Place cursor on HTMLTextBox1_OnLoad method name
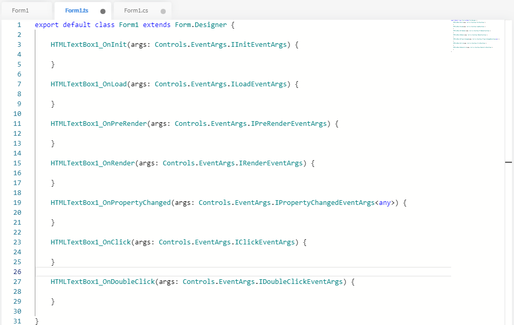This screenshot has height=325, width=514. tap(88, 84)
